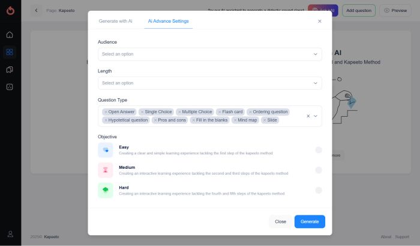Select the Medium objective radio button
The width and height of the screenshot is (420, 246).
[x=319, y=170]
